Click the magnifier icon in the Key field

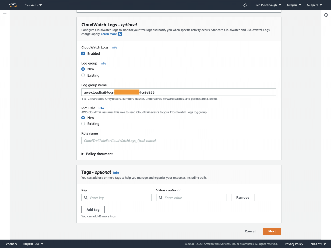(x=85, y=197)
